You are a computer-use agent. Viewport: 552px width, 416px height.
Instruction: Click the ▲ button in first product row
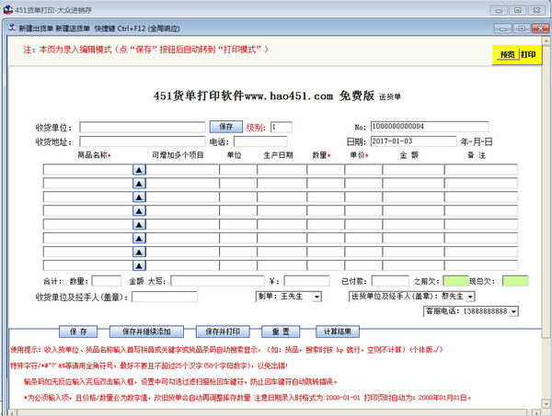pyautogui.click(x=140, y=170)
